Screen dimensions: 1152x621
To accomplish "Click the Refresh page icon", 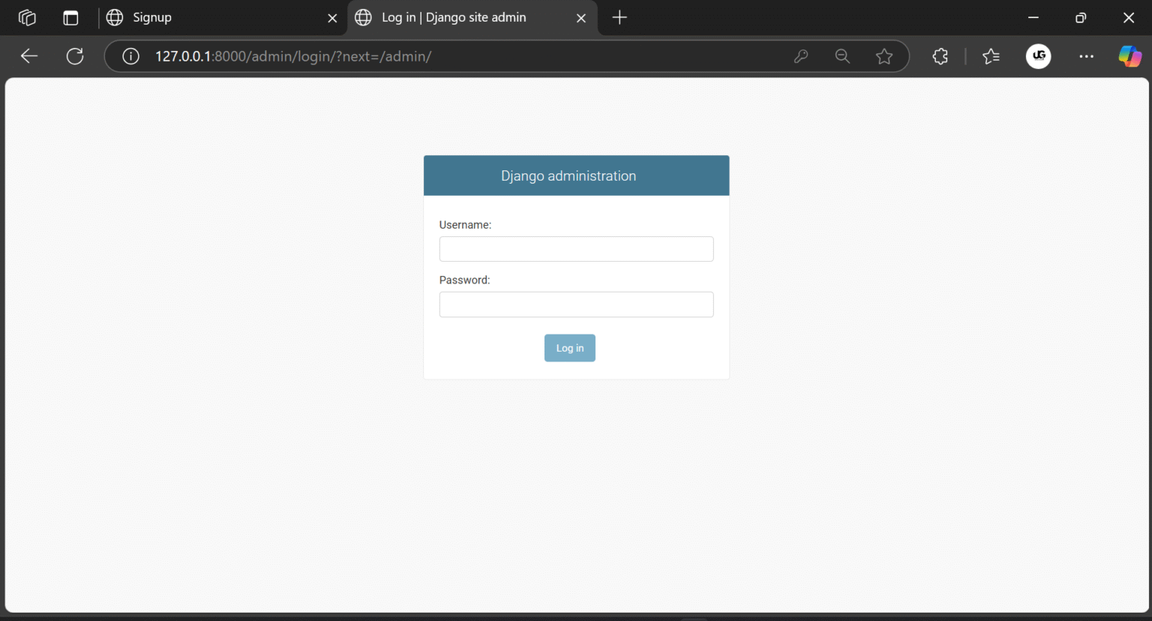I will point(74,55).
